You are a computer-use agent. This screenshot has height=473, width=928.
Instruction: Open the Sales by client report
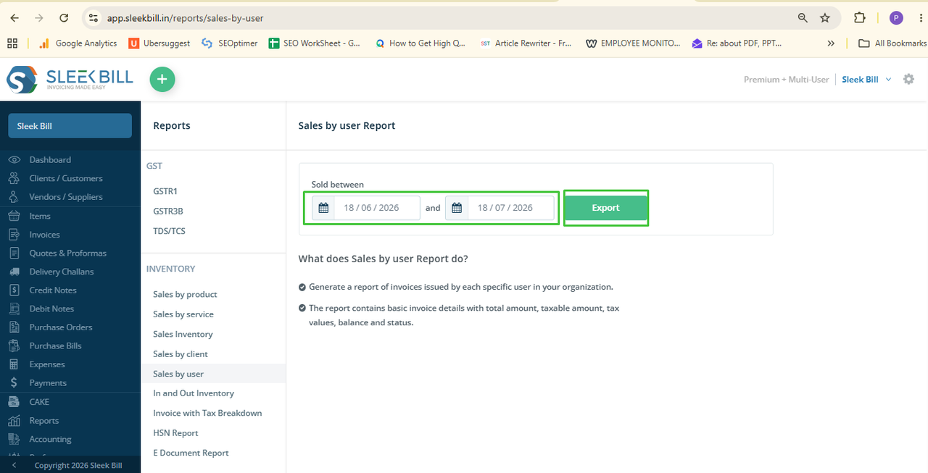(181, 354)
